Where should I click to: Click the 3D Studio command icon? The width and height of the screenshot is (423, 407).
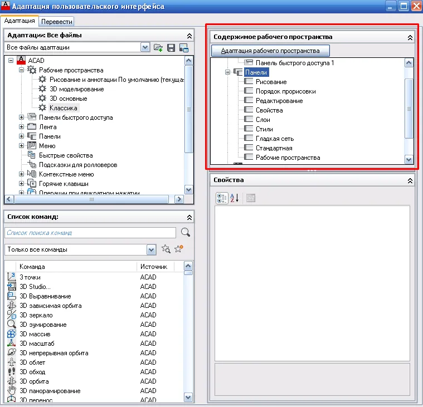tap(11, 286)
